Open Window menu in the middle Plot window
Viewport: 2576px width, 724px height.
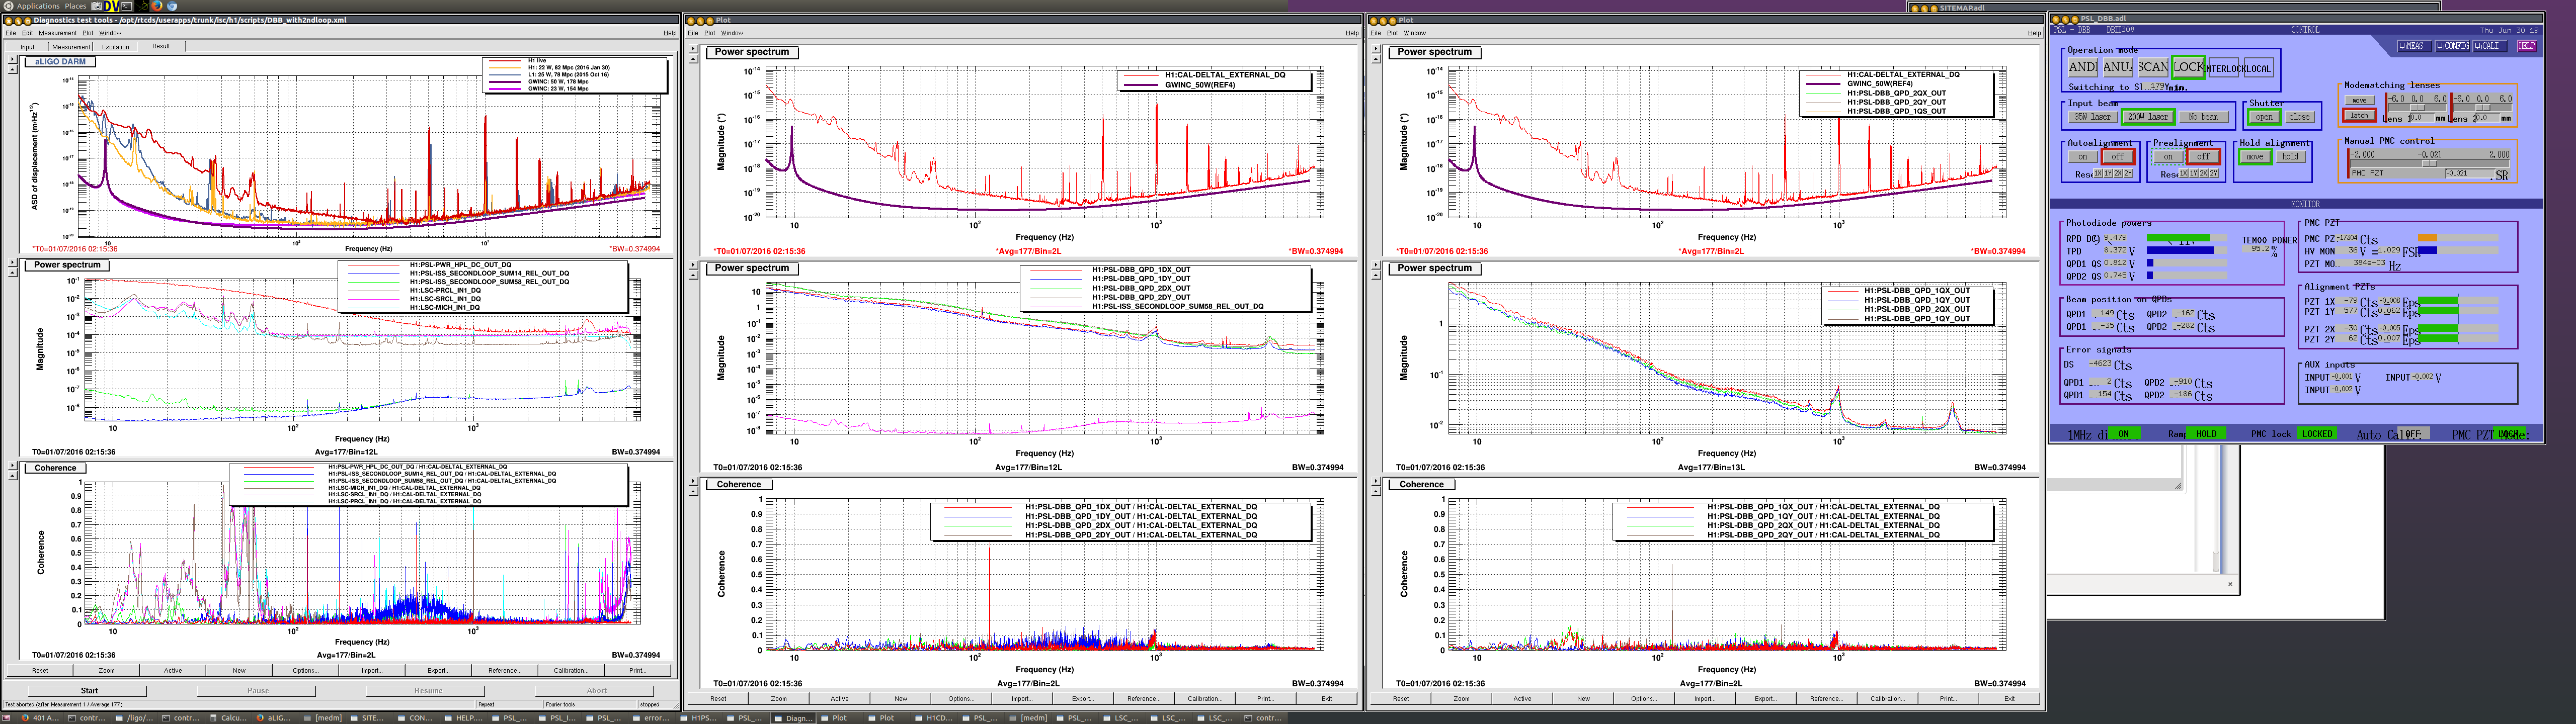tap(732, 33)
